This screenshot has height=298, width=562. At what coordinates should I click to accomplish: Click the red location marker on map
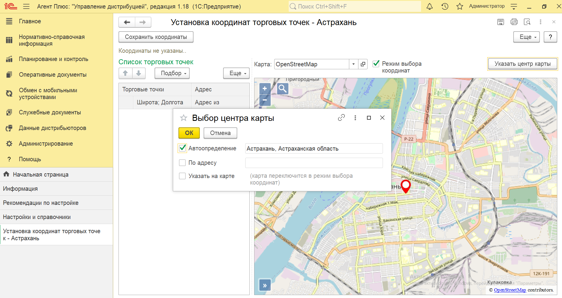tap(406, 186)
